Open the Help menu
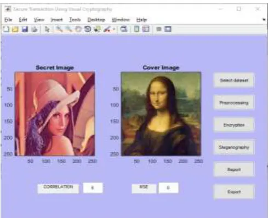Screen dimensions: 269x218 (x=141, y=20)
